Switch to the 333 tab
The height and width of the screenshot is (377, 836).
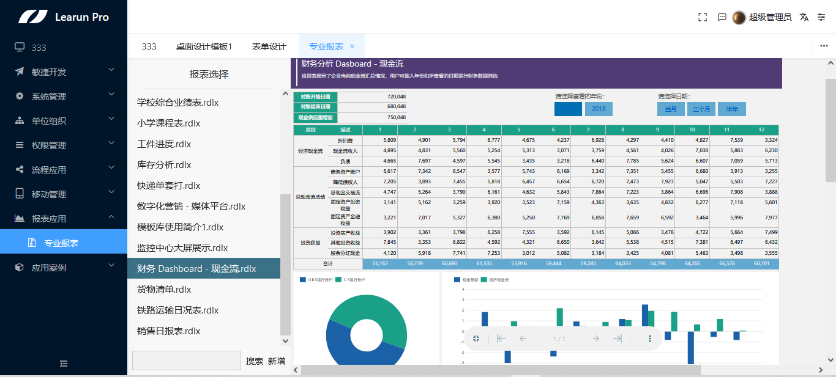149,46
